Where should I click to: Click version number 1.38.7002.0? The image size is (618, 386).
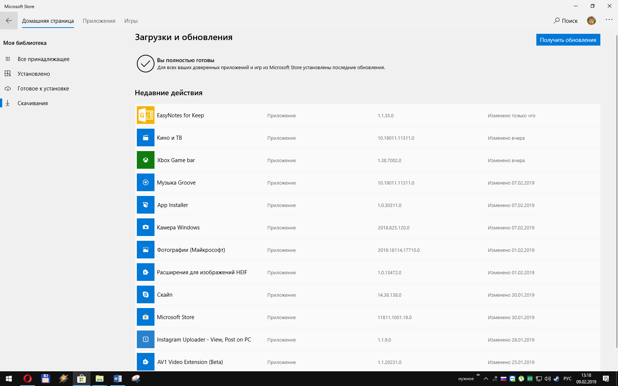pyautogui.click(x=390, y=161)
